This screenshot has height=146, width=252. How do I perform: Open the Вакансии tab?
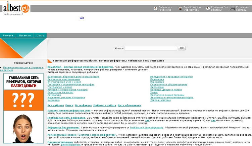(x=25, y=35)
